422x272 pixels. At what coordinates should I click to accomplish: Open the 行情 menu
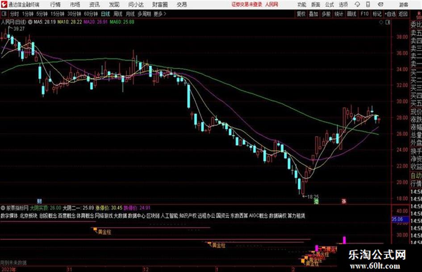coord(55,4)
